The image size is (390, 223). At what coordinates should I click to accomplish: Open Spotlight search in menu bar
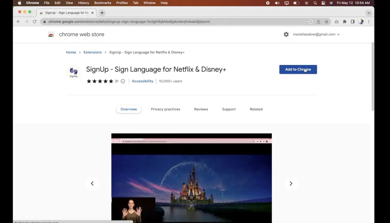[315, 3]
